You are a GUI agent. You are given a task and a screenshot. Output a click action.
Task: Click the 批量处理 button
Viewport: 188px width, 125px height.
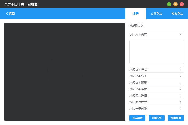click(176, 118)
